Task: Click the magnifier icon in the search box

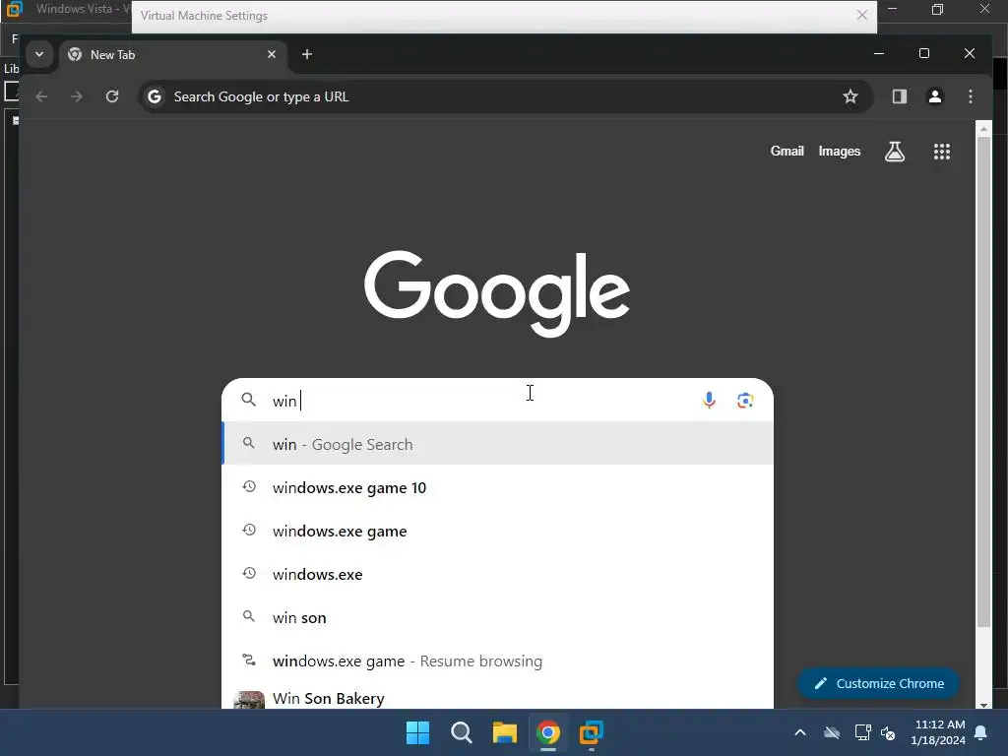Action: coord(249,400)
